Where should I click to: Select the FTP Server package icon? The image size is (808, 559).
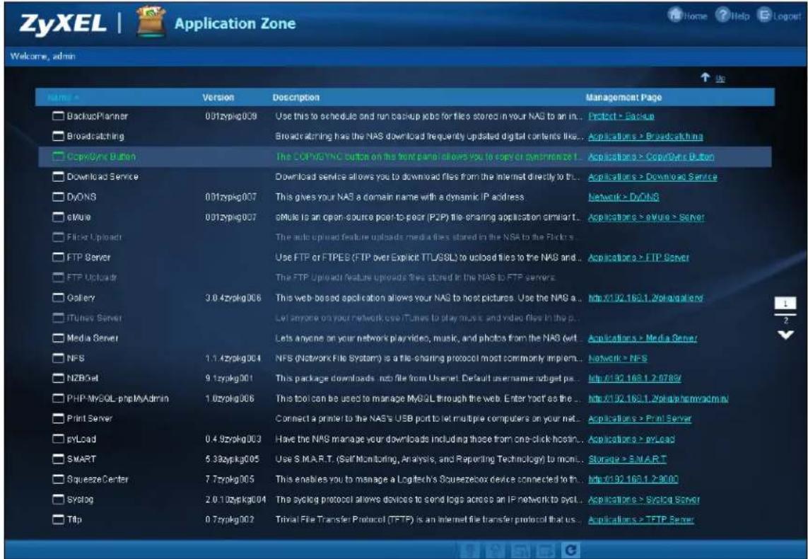pyautogui.click(x=58, y=257)
